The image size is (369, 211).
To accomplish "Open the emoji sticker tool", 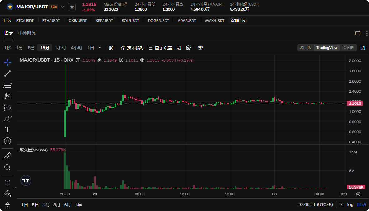I will [7, 141].
